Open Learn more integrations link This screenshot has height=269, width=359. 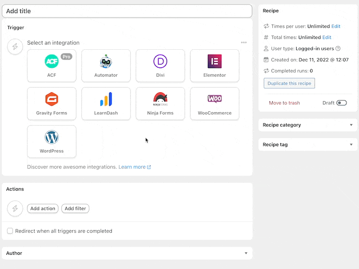[x=135, y=167]
